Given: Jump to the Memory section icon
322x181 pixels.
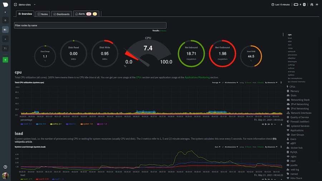Looking at the screenshot, I should point(288,91).
